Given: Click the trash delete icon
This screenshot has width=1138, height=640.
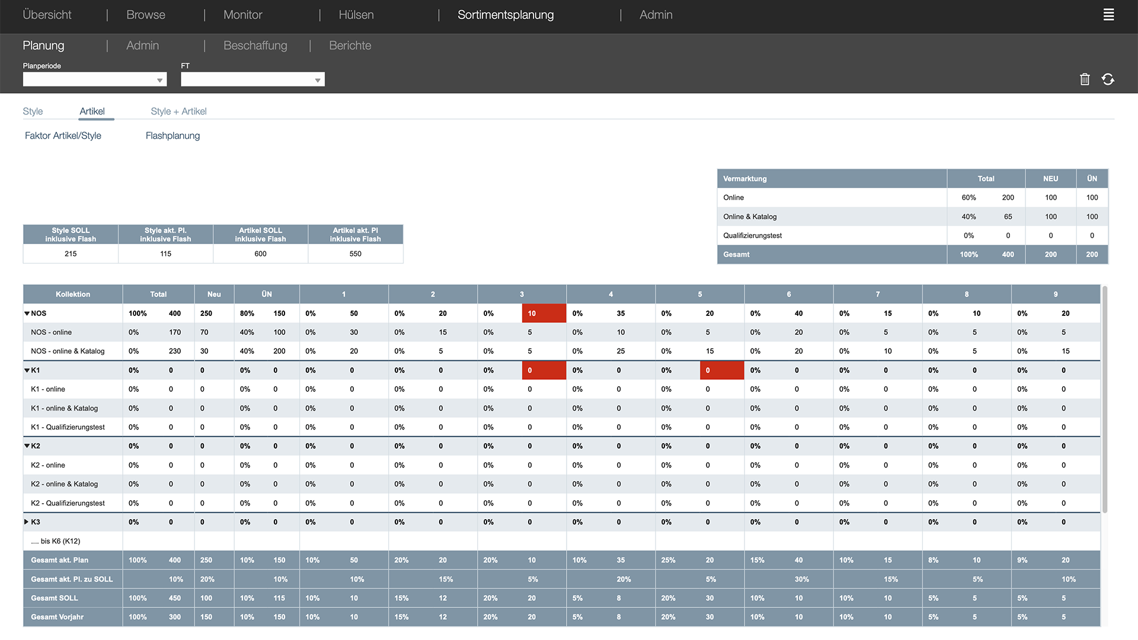Looking at the screenshot, I should tap(1085, 79).
